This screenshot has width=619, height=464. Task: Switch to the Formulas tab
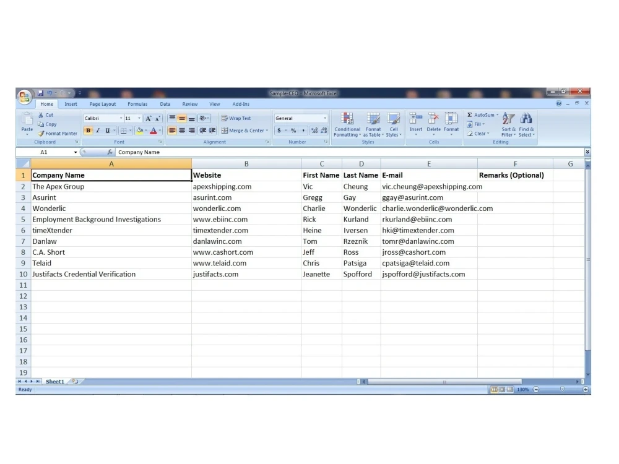pyautogui.click(x=137, y=104)
